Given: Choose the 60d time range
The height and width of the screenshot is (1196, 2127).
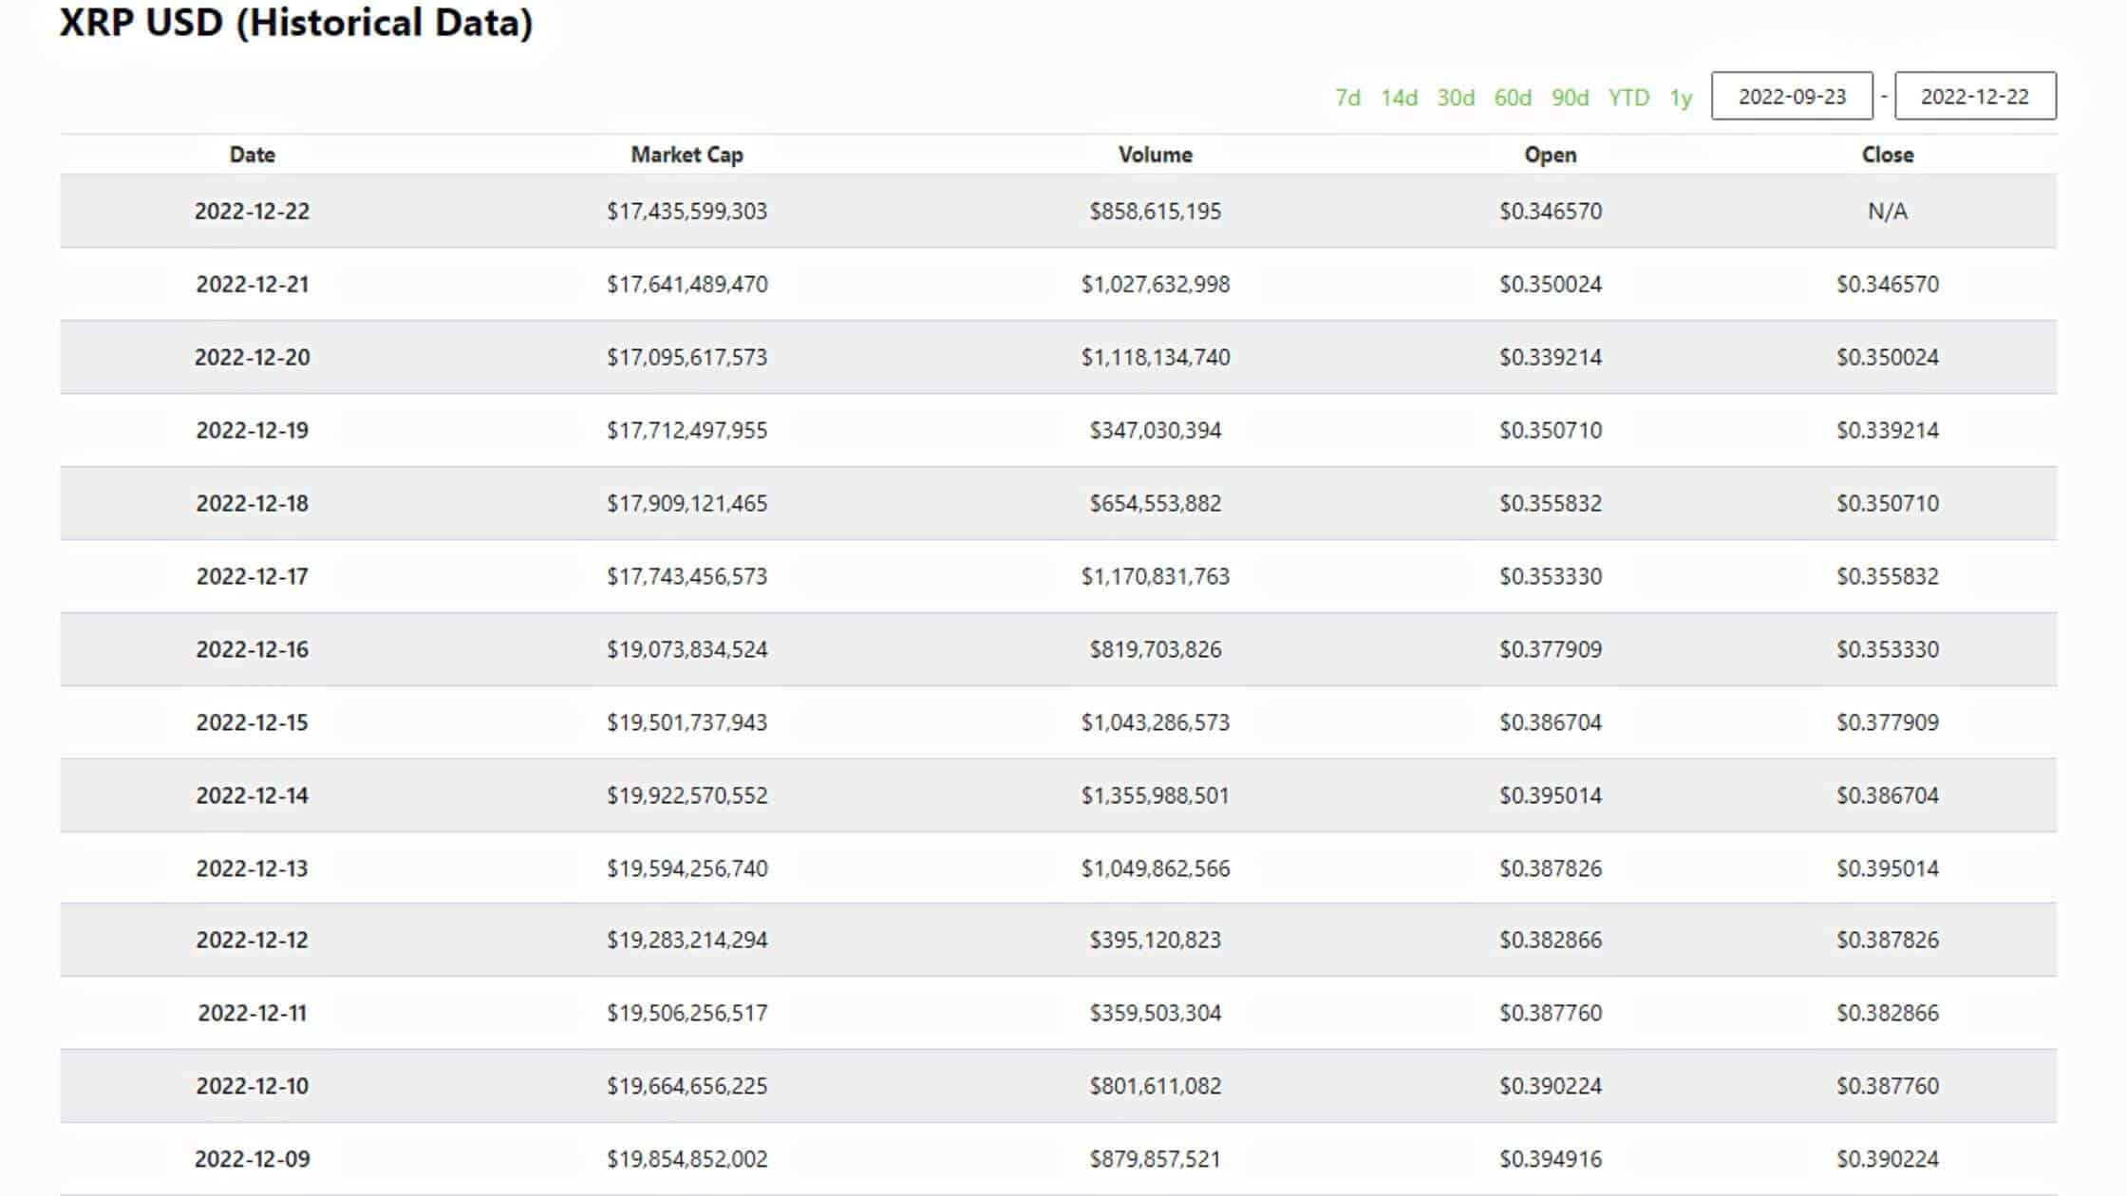Looking at the screenshot, I should tap(1513, 98).
